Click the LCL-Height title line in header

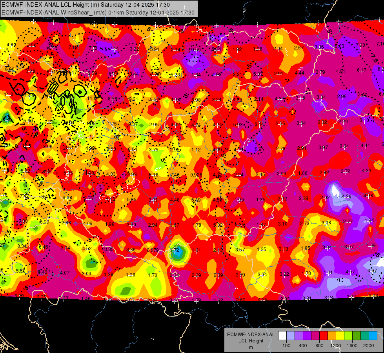coord(86,5)
